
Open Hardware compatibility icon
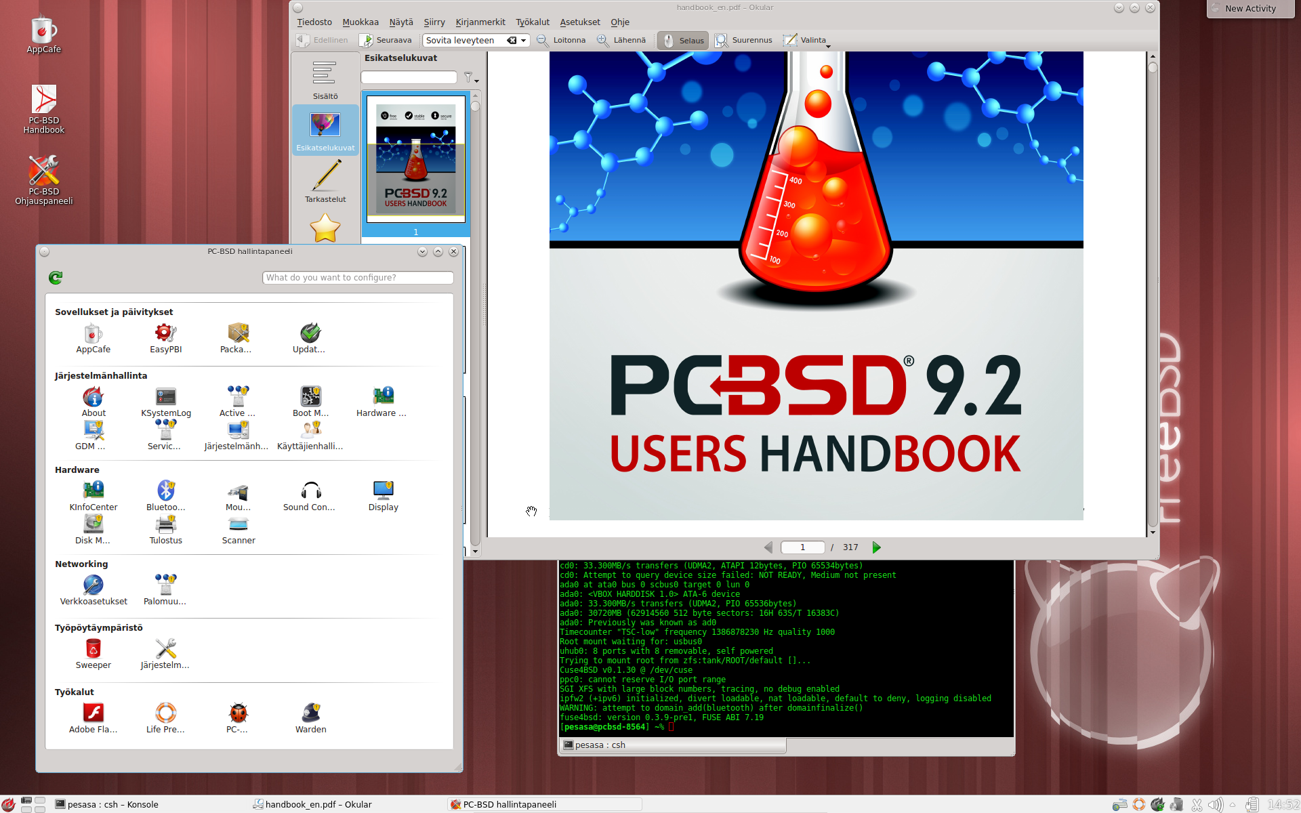point(383,402)
